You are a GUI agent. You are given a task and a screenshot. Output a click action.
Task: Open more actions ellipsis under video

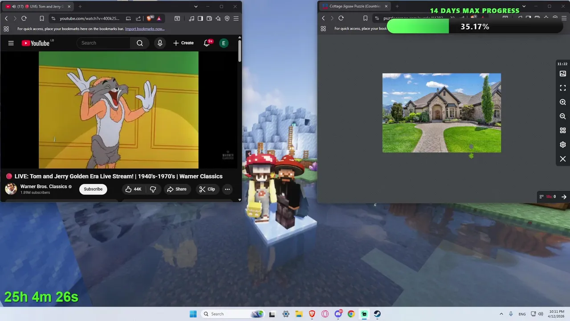[x=227, y=189]
